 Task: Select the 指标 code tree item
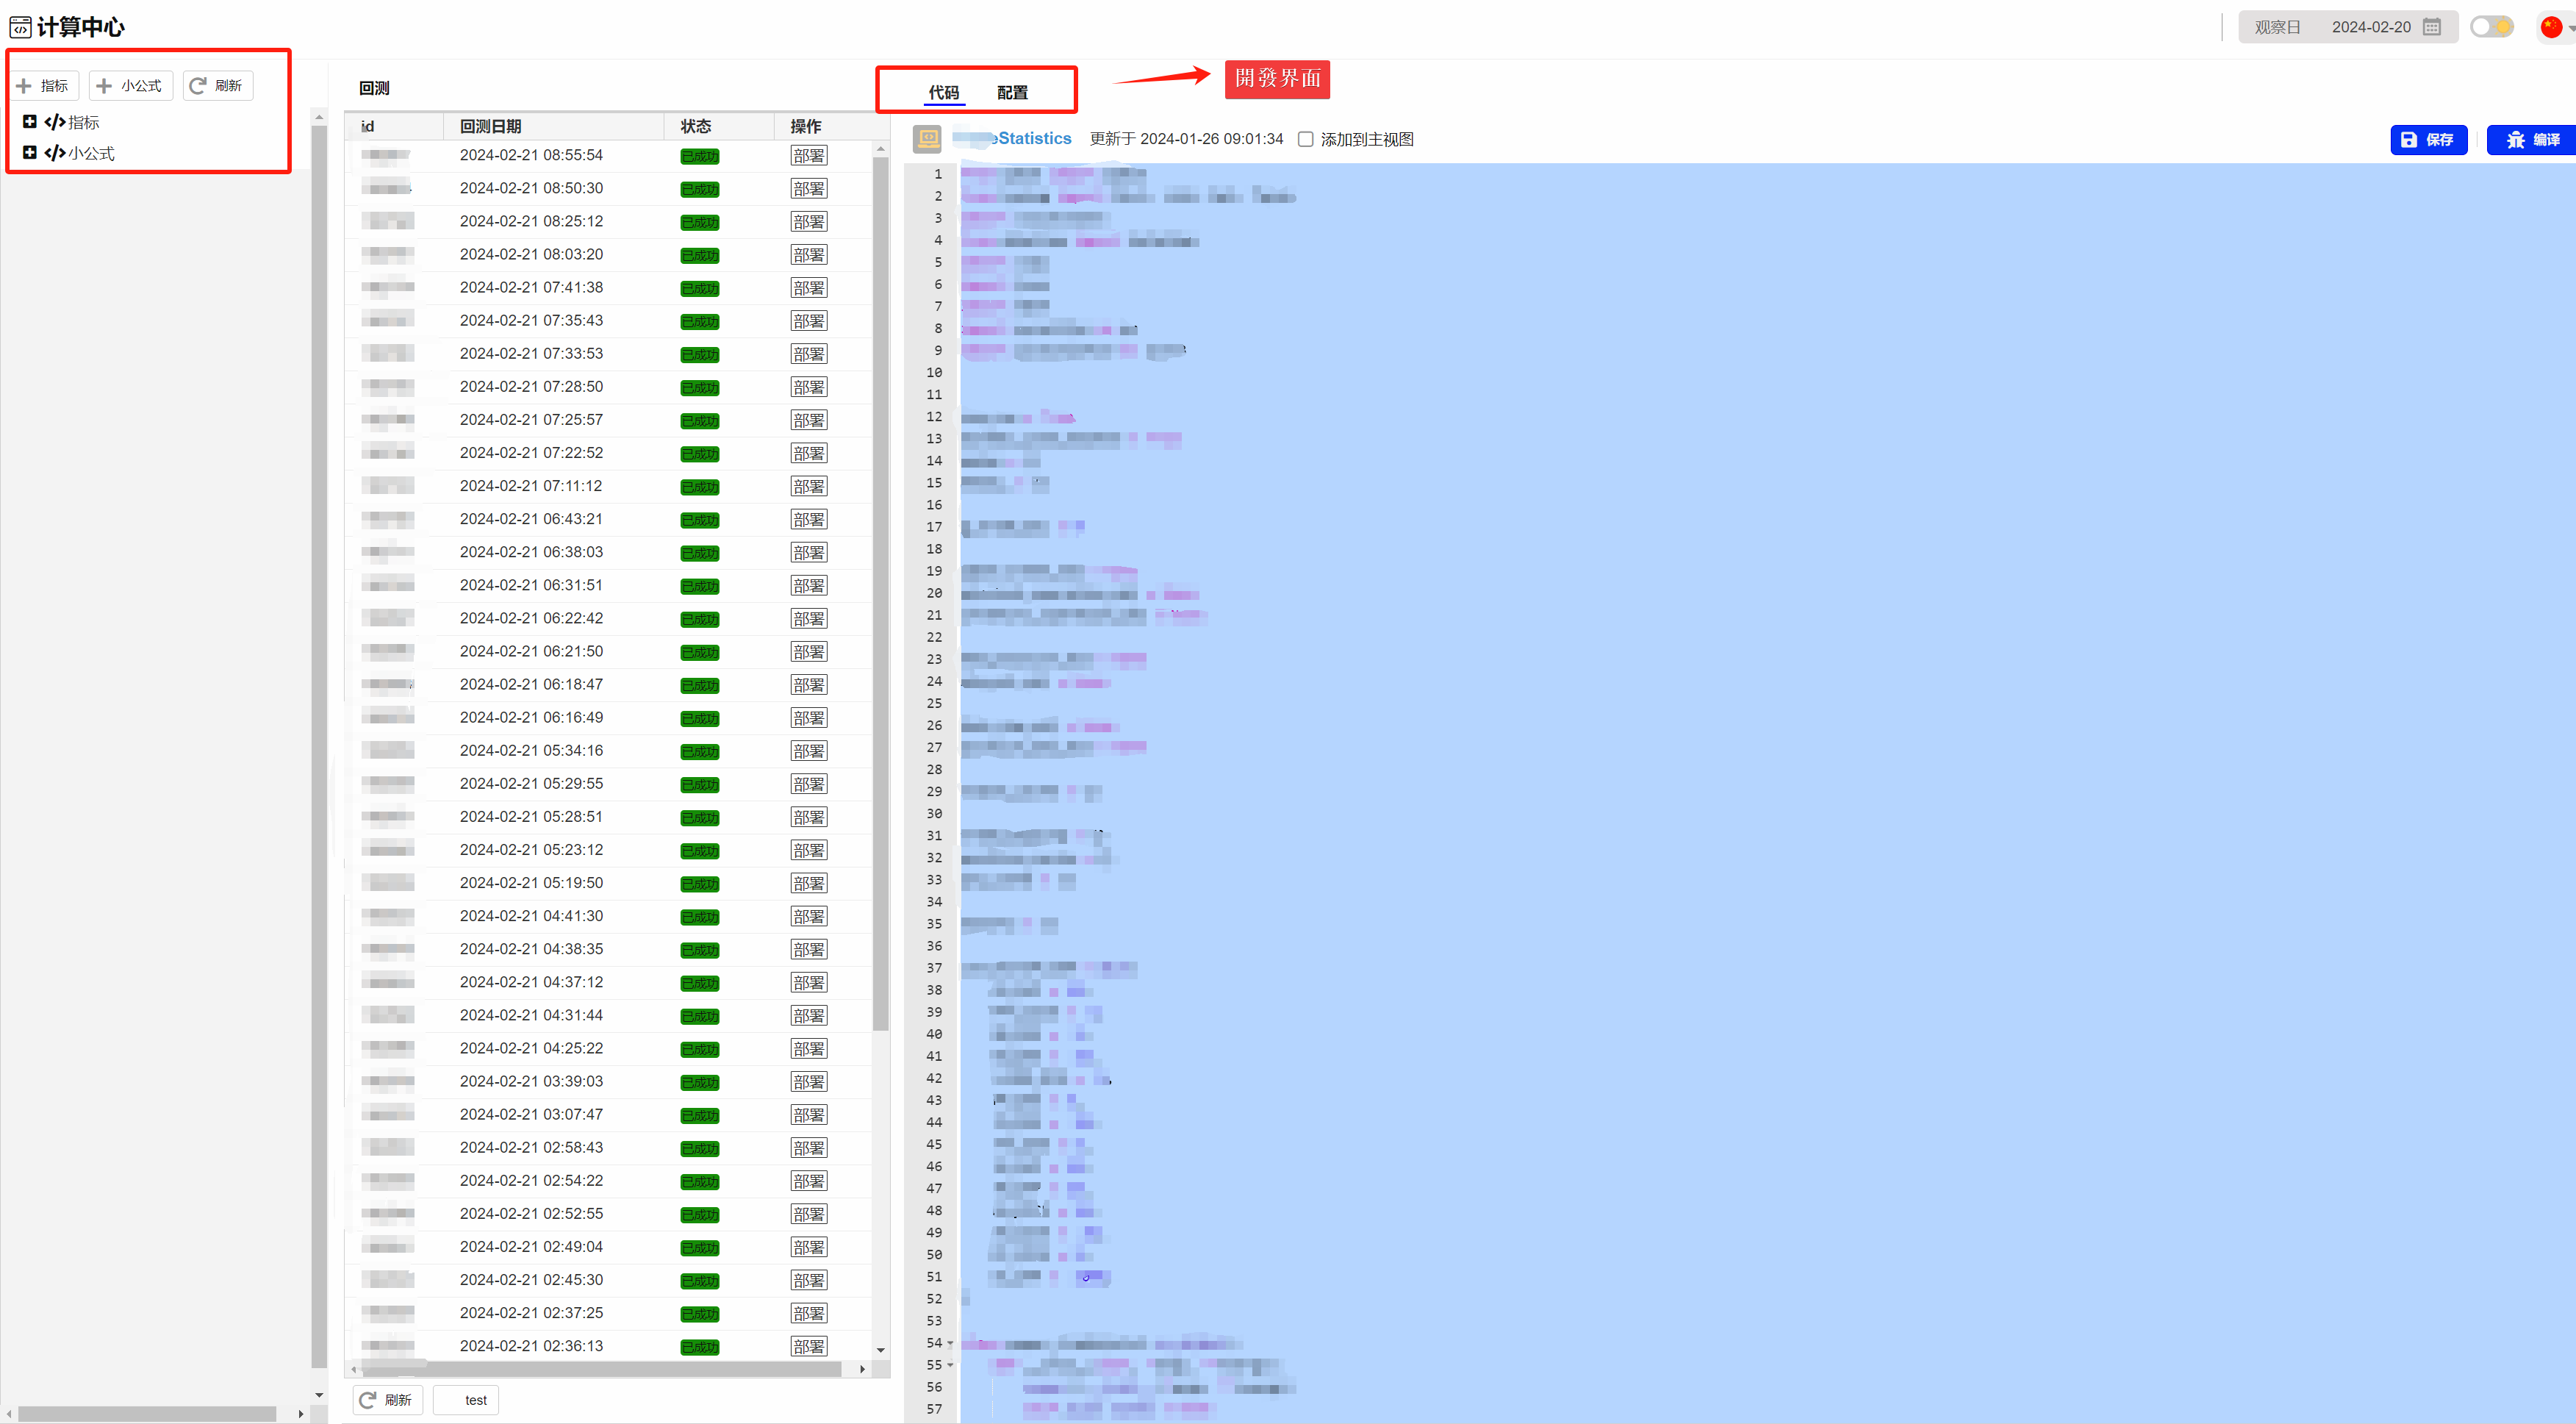[x=72, y=122]
